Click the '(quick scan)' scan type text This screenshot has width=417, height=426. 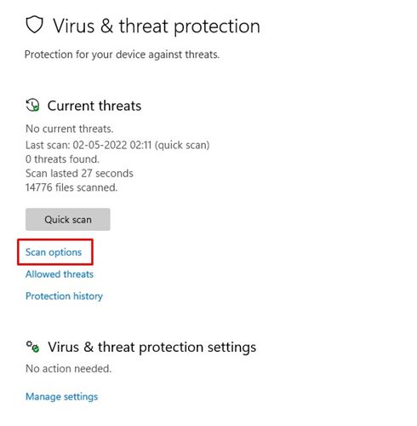[182, 145]
